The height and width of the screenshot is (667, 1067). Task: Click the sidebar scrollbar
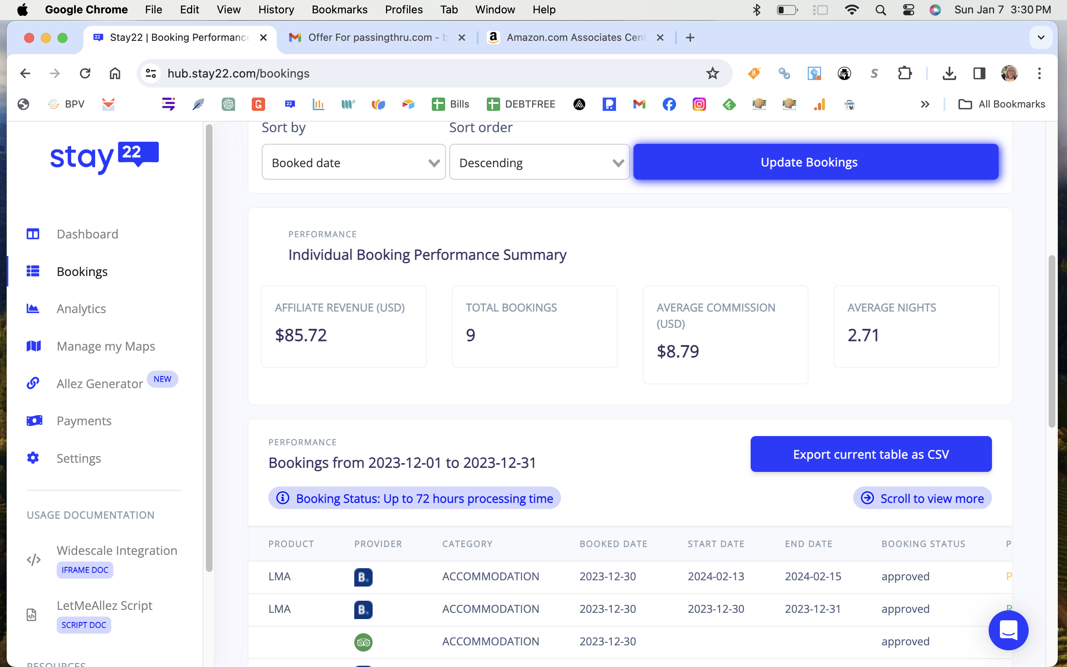pos(209,348)
